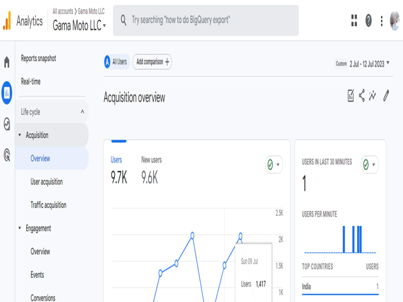Viewport: 403px width, 302px height.
Task: Open the Conversions report
Action: [43, 298]
